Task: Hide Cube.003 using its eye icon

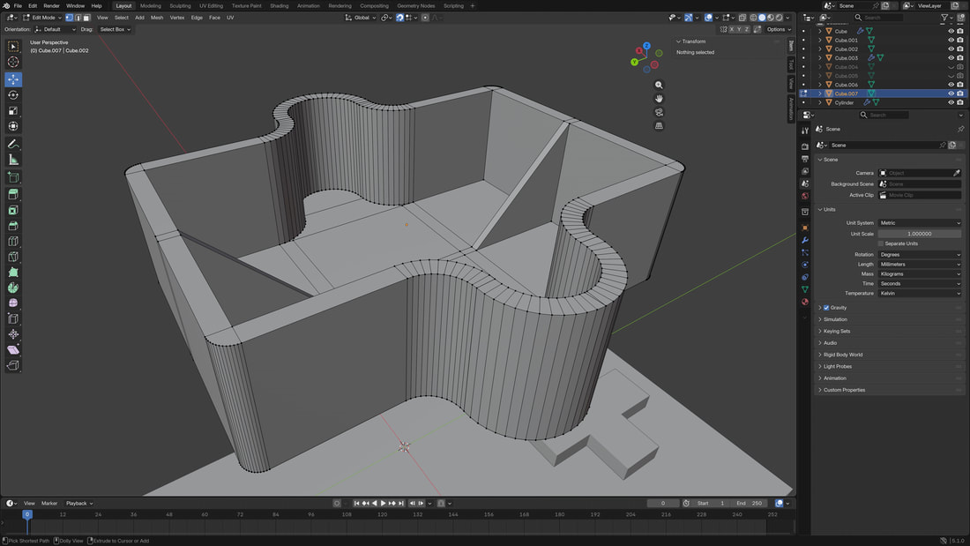Action: 951,58
